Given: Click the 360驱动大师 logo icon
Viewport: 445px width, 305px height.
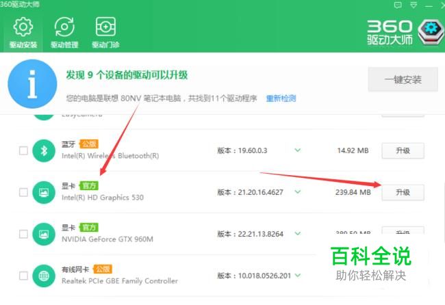Looking at the screenshot, I should point(431,31).
